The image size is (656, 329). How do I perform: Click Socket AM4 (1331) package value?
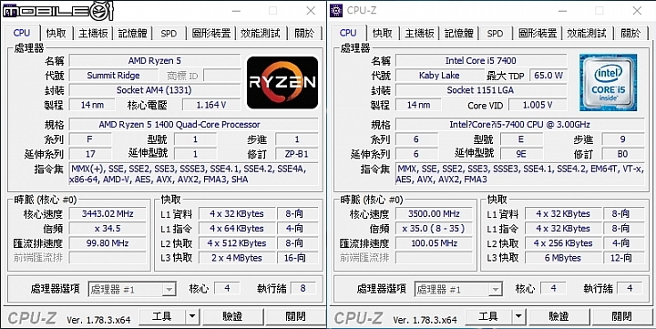(x=155, y=90)
